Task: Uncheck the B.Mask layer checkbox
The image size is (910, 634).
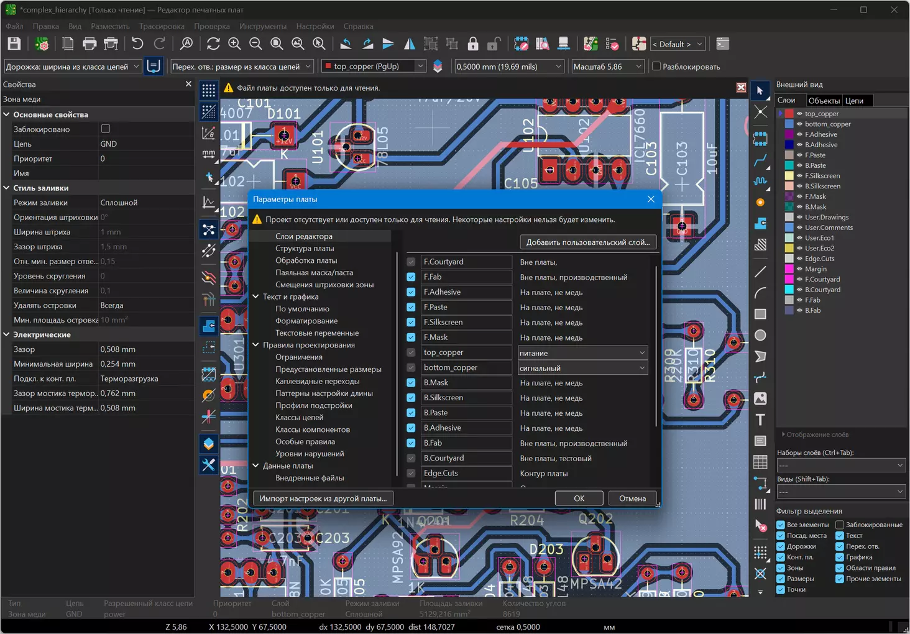Action: click(411, 383)
